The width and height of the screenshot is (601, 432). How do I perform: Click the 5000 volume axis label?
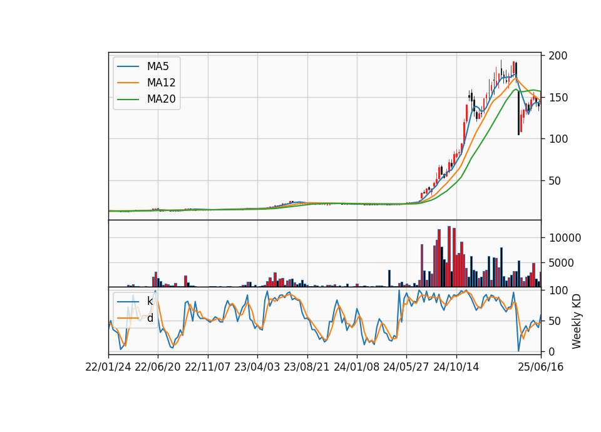[562, 263]
